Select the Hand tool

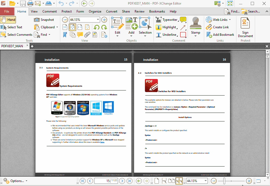(8, 20)
